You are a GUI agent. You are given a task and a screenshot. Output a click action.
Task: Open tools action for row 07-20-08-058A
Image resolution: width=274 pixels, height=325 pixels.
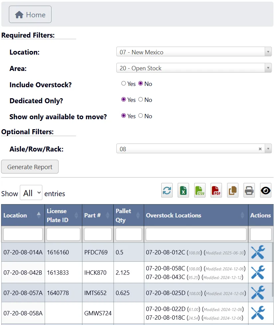coord(258,313)
